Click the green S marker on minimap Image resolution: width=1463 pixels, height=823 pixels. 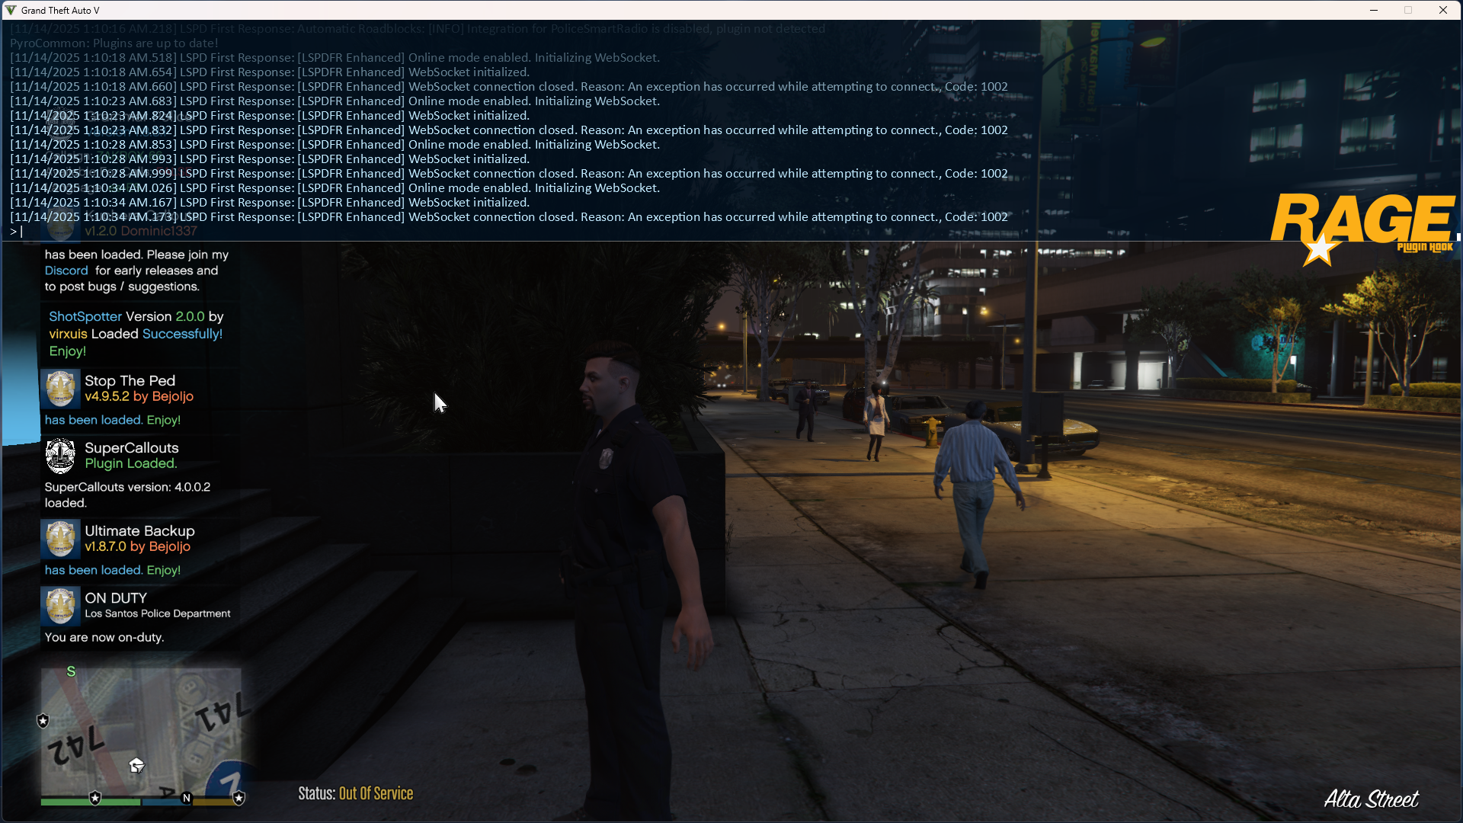(x=71, y=671)
